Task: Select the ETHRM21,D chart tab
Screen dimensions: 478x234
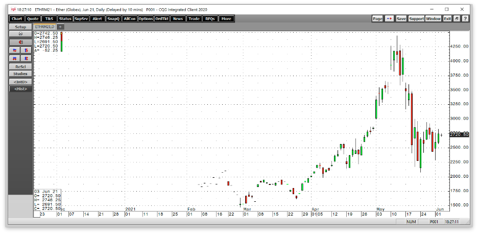Action: (x=44, y=27)
